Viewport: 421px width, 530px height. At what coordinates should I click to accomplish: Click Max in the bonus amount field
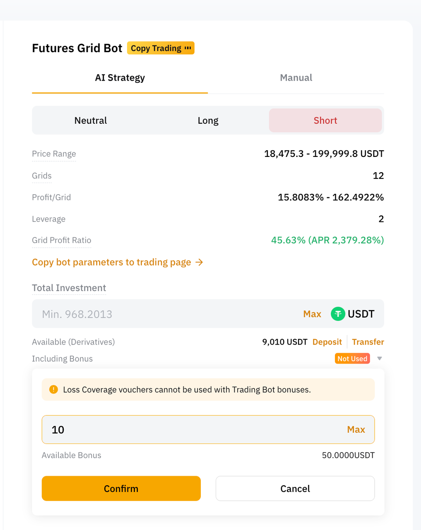pyautogui.click(x=356, y=429)
